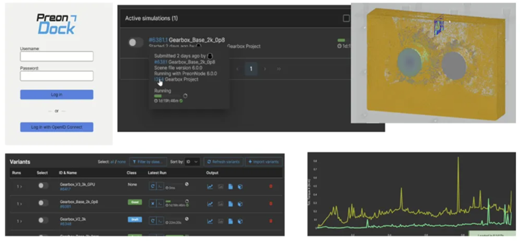Expand runs for Gearbox_Base_2k_0p8
Screen dimensions: 520x242
[x=19, y=204]
